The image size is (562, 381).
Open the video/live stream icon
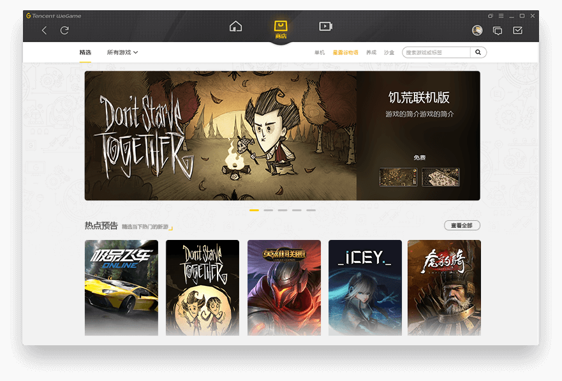click(326, 26)
